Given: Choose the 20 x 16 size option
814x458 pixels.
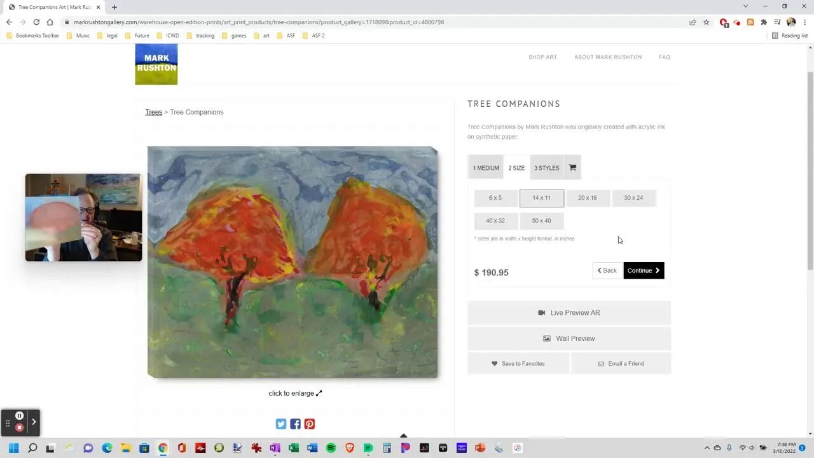Looking at the screenshot, I should point(588,198).
